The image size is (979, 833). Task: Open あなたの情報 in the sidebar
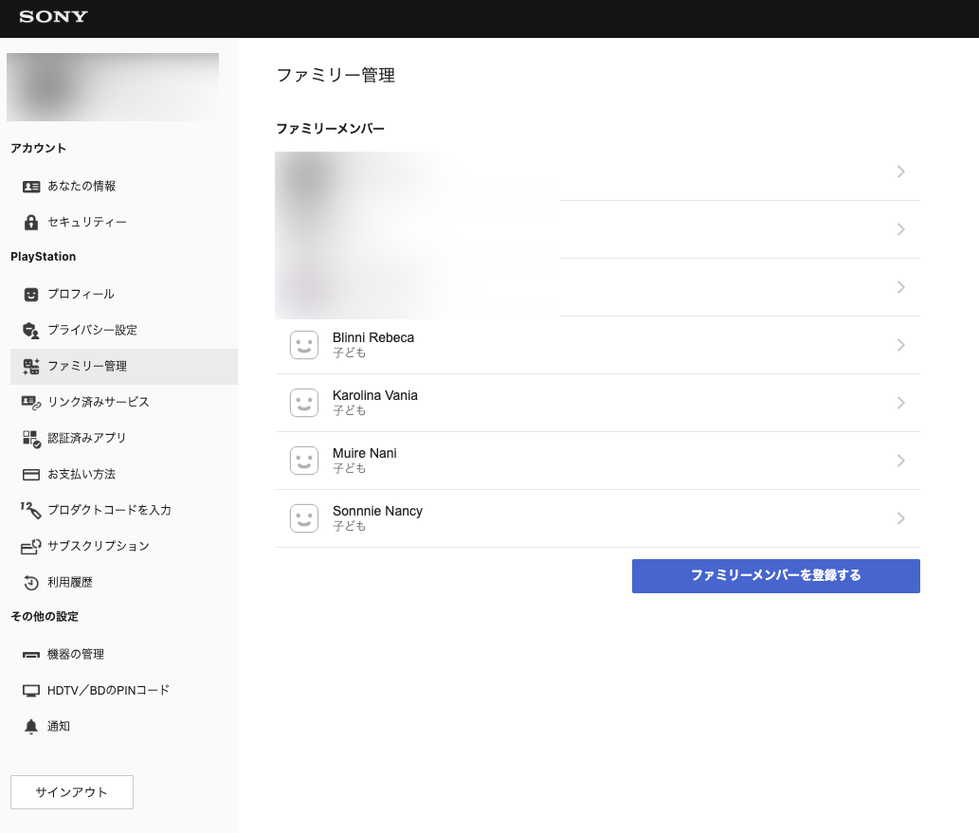123,186
